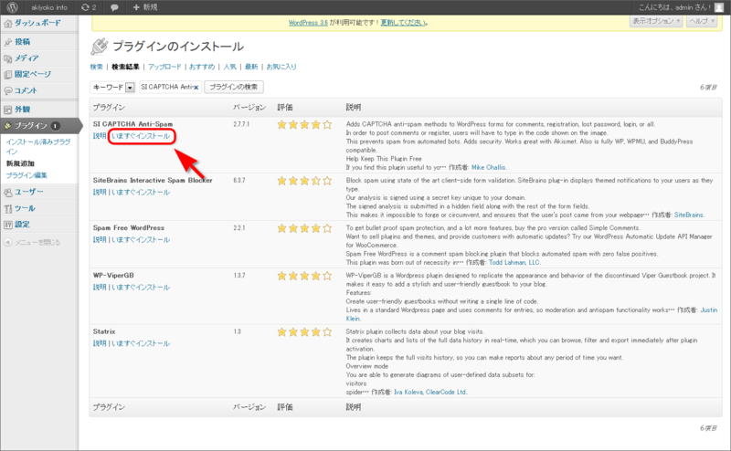Switch to the 人気 tab
This screenshot has height=451, width=731.
pos(230,67)
